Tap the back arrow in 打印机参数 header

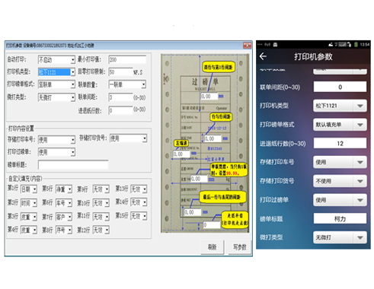click(263, 56)
